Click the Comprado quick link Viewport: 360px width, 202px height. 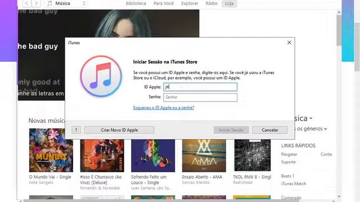coord(291,198)
